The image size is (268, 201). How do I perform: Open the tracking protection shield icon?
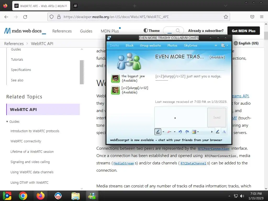[x=52, y=17]
